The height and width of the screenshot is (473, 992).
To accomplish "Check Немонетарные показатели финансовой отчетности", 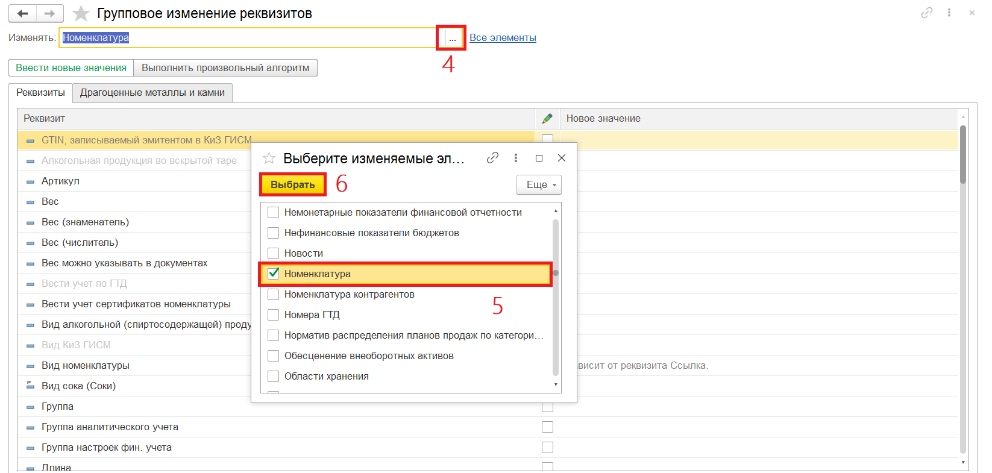I will pos(273,212).
